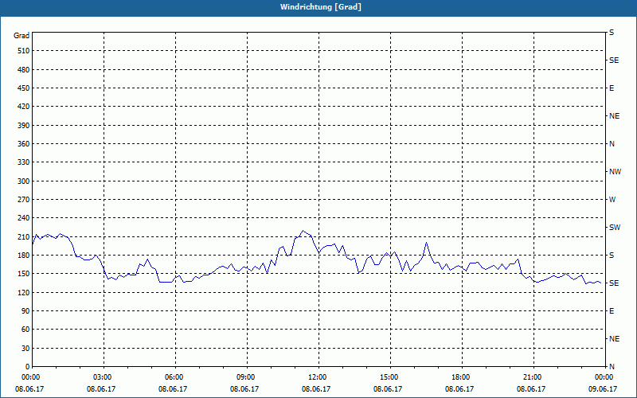Select the 'Grad' unit label on the y-axis
637x398 pixels.
[21, 36]
